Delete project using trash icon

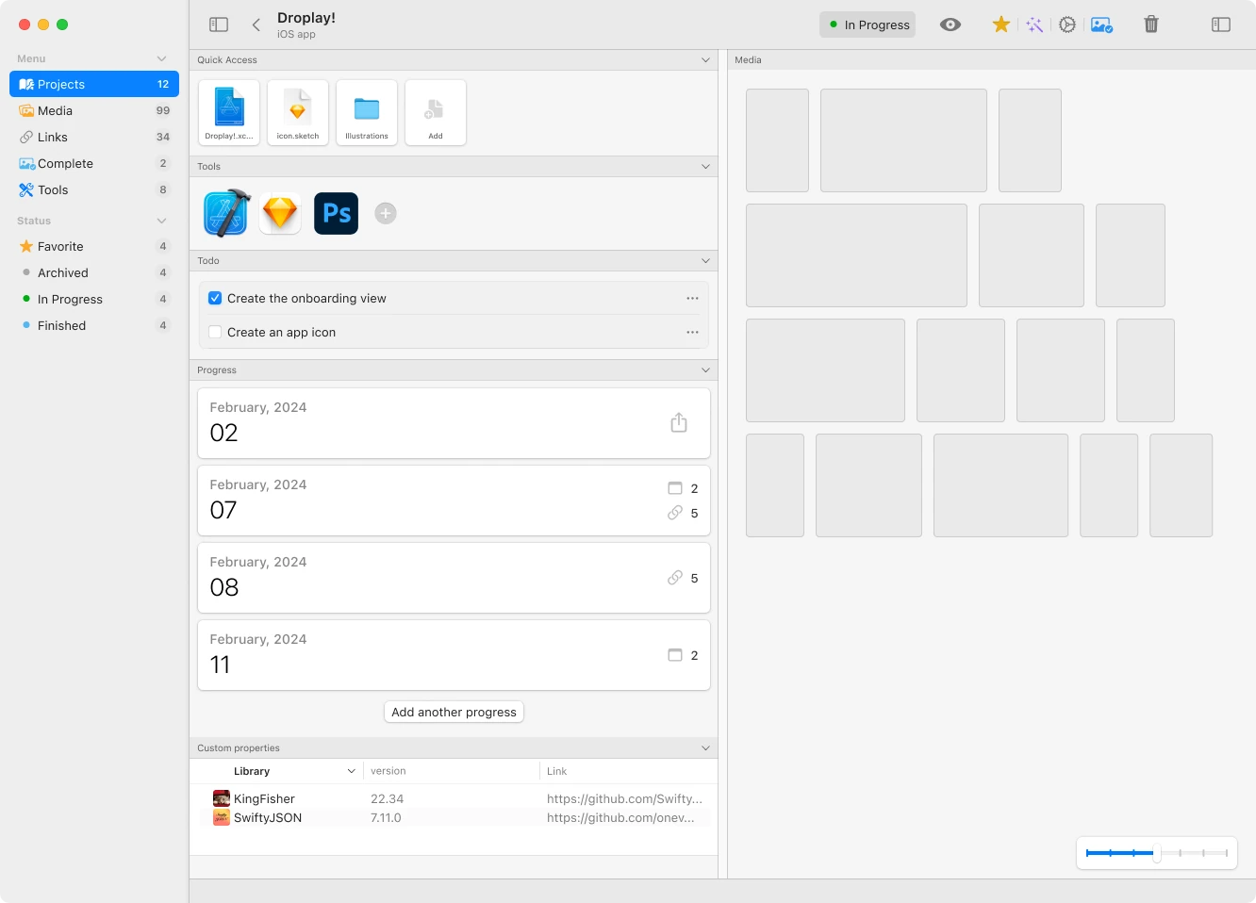(1150, 25)
